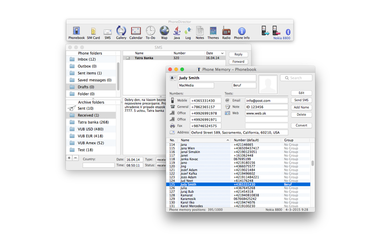Open the Phonebook toolbar icon

point(76,33)
